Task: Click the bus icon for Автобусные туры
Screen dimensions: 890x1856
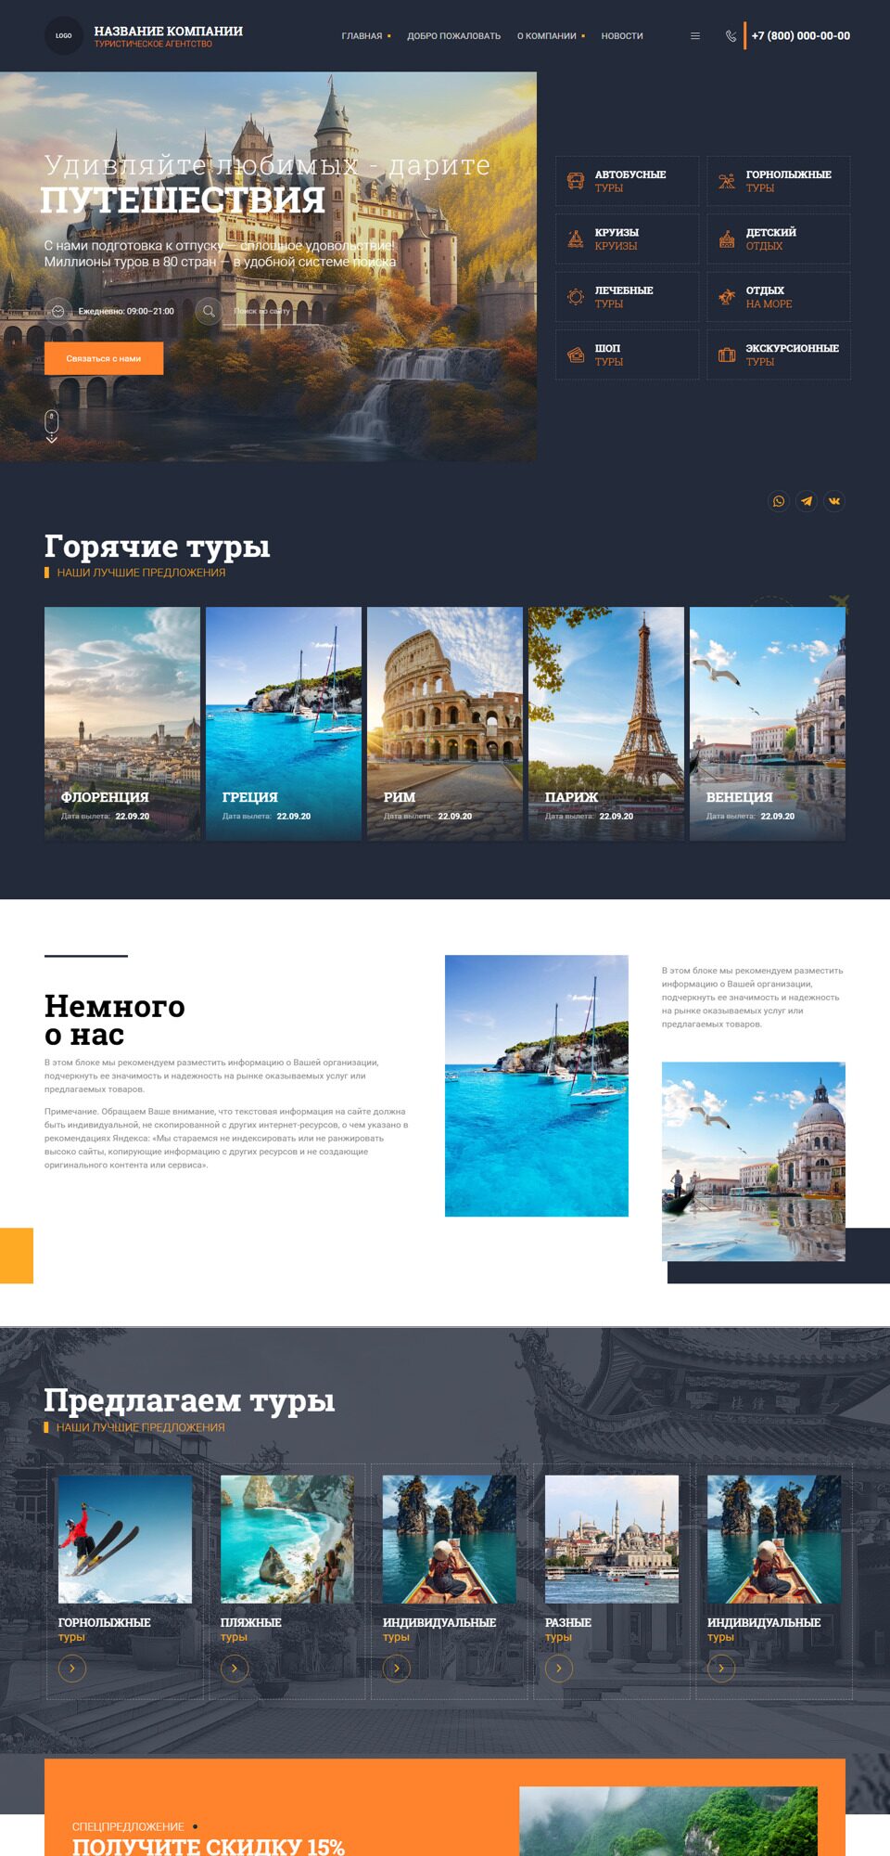Action: [x=576, y=181]
